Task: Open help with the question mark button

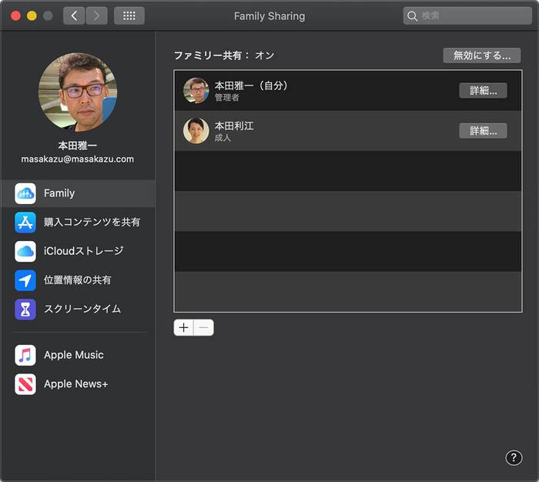Action: point(514,457)
